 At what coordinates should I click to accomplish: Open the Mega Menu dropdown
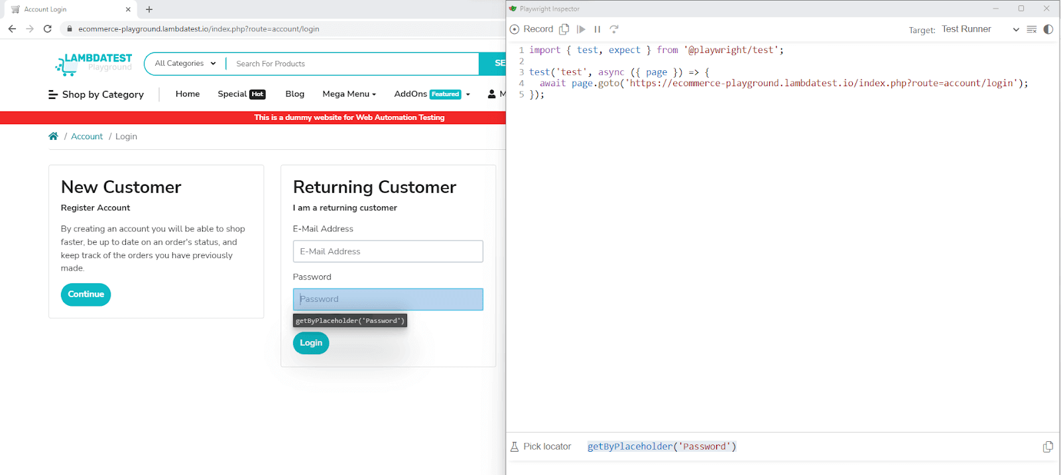pos(349,94)
